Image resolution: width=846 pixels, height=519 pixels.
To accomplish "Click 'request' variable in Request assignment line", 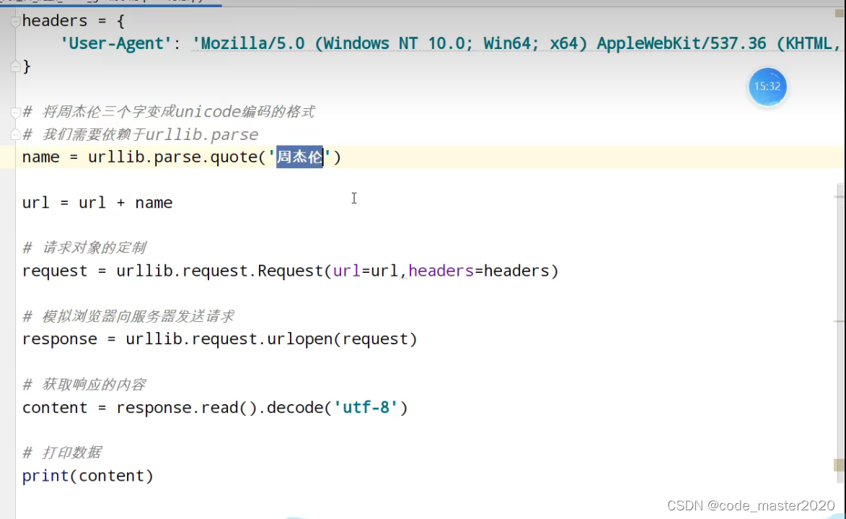I will tap(55, 271).
